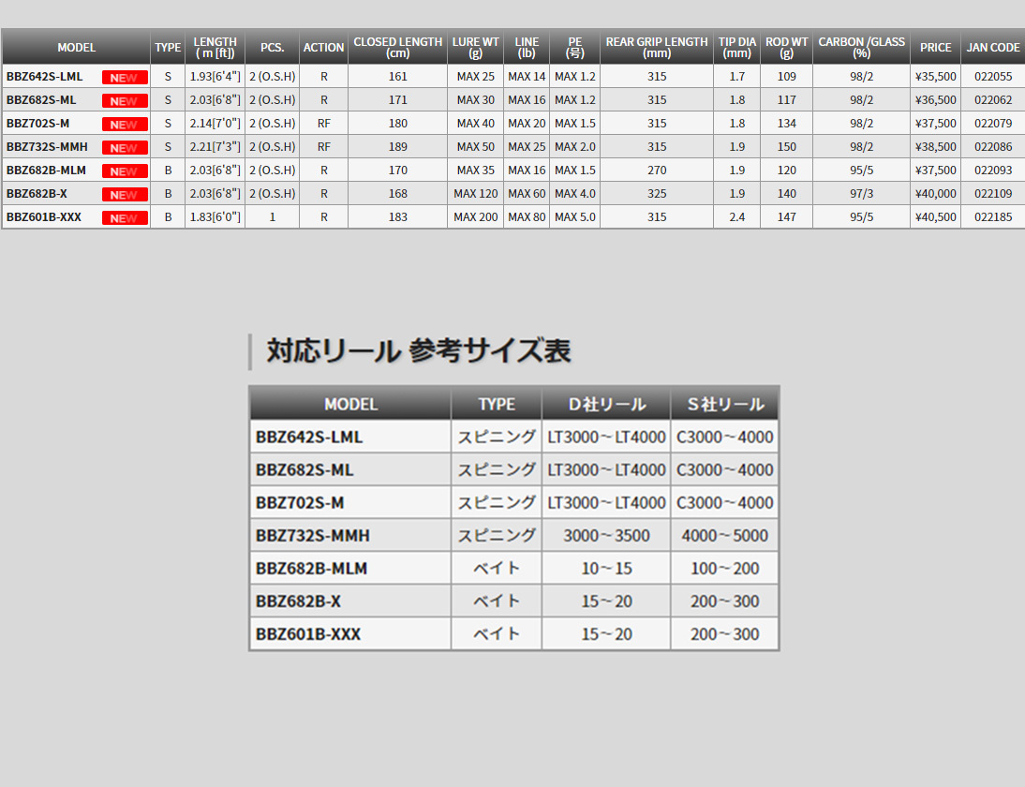This screenshot has height=787, width=1025.
Task: Click tip diameter 2.4
Action: [x=736, y=217]
